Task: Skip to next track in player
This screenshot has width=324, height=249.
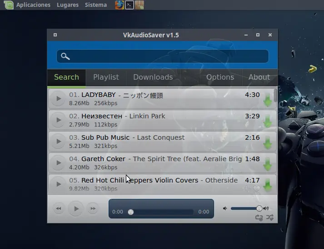Action: click(93, 208)
